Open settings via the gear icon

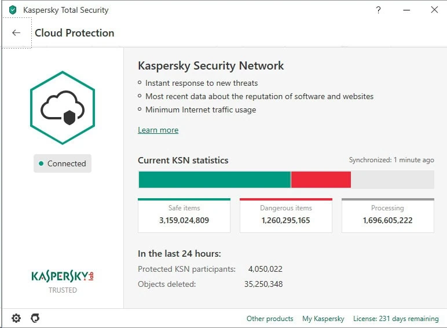tap(16, 318)
